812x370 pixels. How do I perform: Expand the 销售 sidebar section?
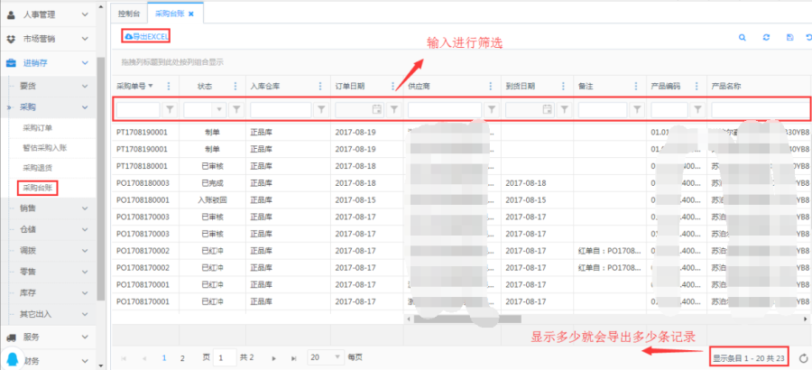50,208
